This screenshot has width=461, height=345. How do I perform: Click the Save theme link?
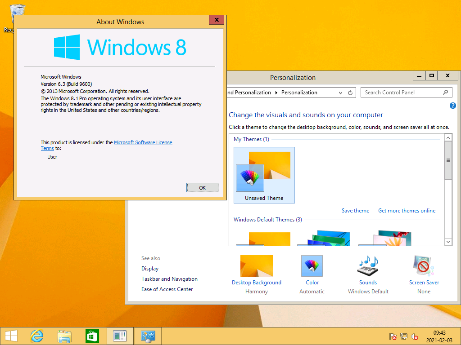pyautogui.click(x=355, y=211)
